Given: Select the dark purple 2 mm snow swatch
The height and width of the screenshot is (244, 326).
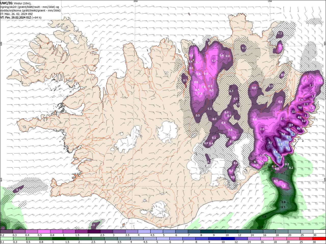Looking at the screenshot, I should pos(94,232).
